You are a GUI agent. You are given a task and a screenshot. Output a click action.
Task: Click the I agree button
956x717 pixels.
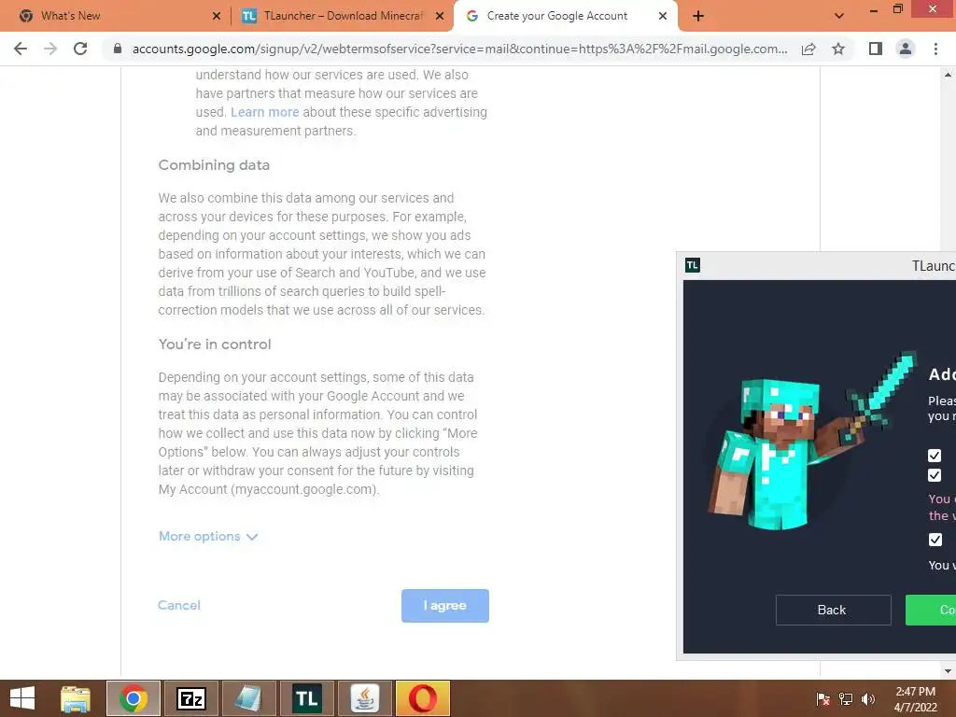[x=445, y=605]
